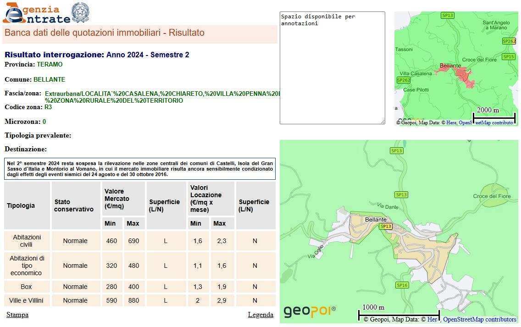Click the red highlighted zone in the overview map

[x=464, y=75]
